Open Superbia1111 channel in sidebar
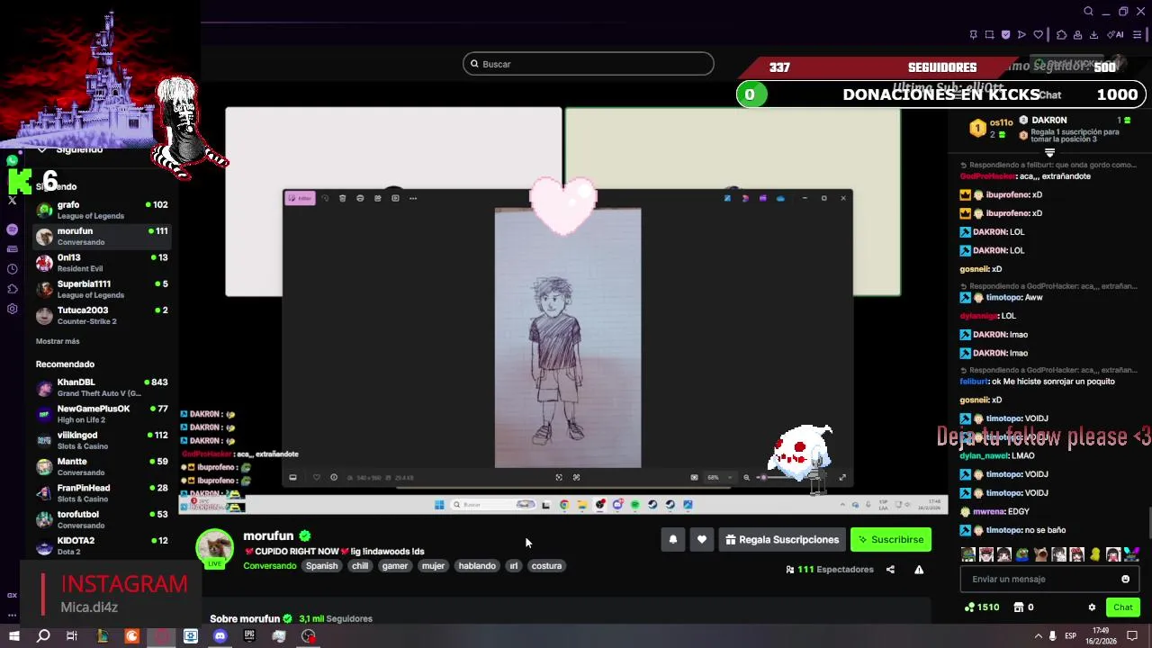1152x648 pixels. [102, 289]
